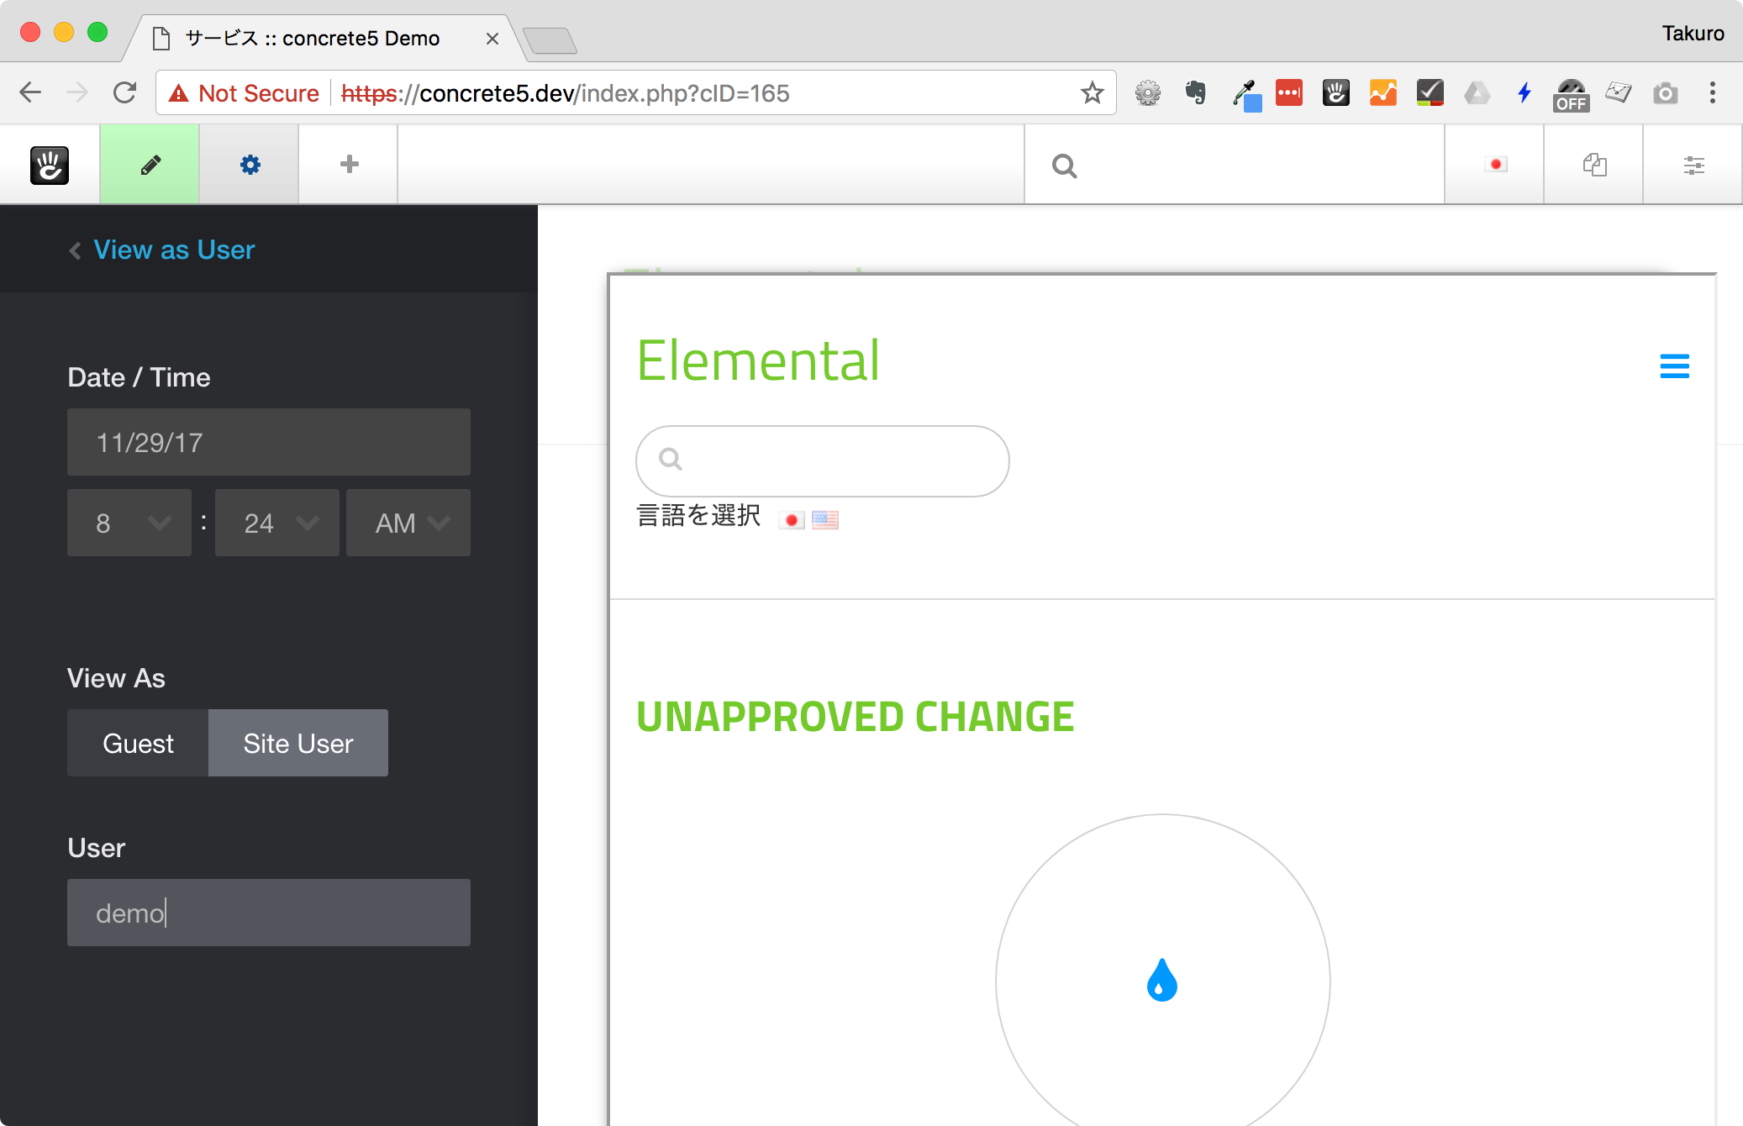Select Guest in the View As toggle
The height and width of the screenshot is (1126, 1743).
pyautogui.click(x=137, y=743)
